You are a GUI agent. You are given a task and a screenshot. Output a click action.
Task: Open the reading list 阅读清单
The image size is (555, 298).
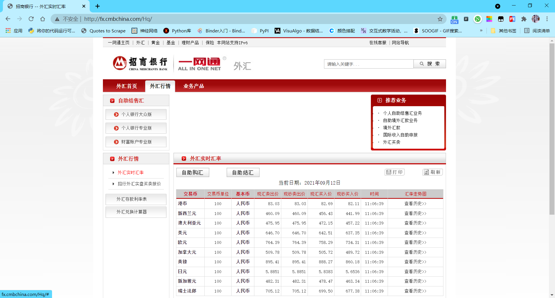point(537,31)
